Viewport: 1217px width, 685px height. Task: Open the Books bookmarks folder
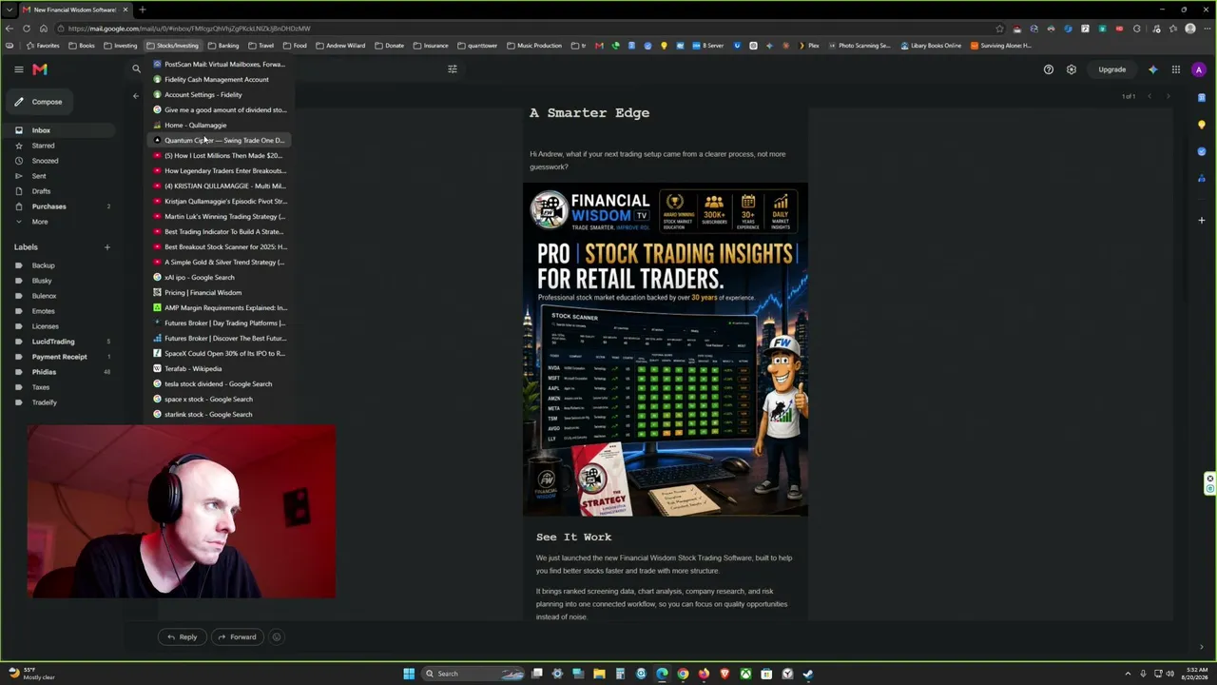(x=82, y=46)
